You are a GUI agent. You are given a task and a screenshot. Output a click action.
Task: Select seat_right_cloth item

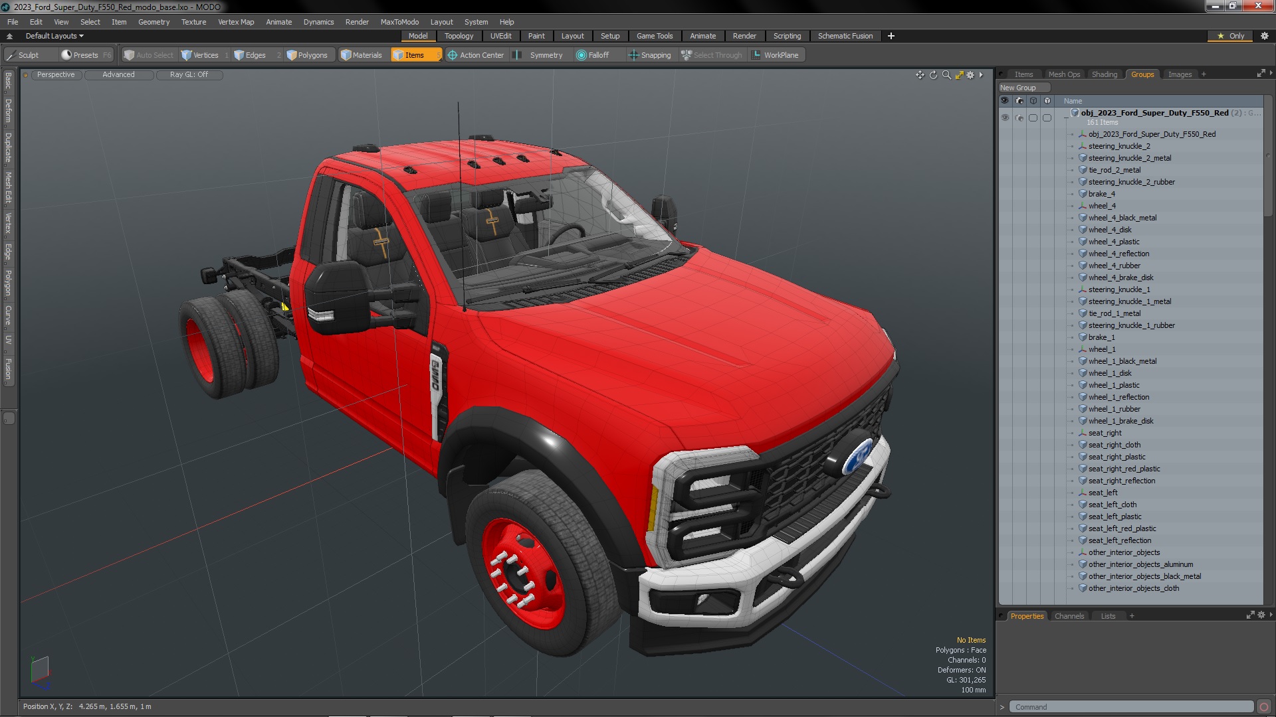(1114, 445)
